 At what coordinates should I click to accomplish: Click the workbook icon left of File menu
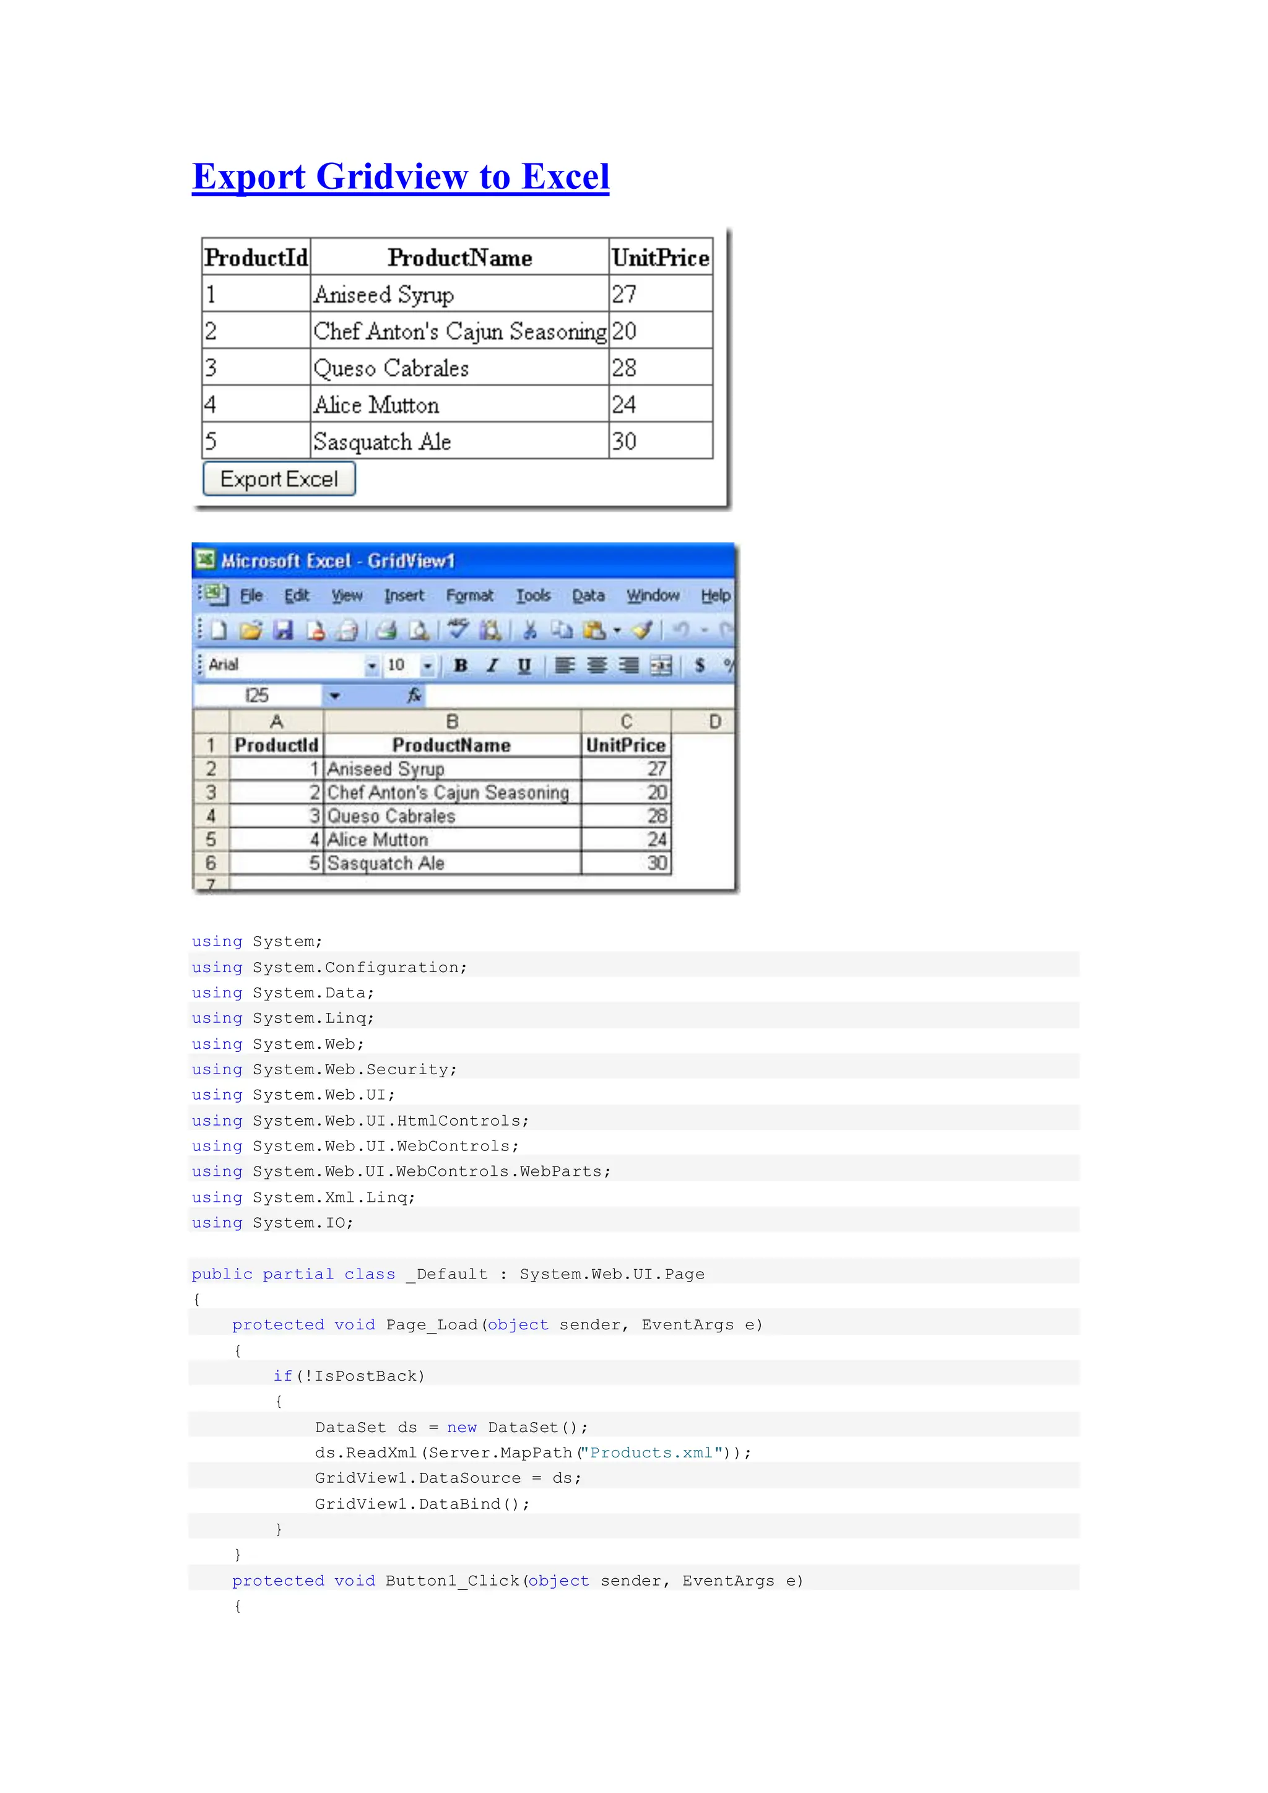218,594
